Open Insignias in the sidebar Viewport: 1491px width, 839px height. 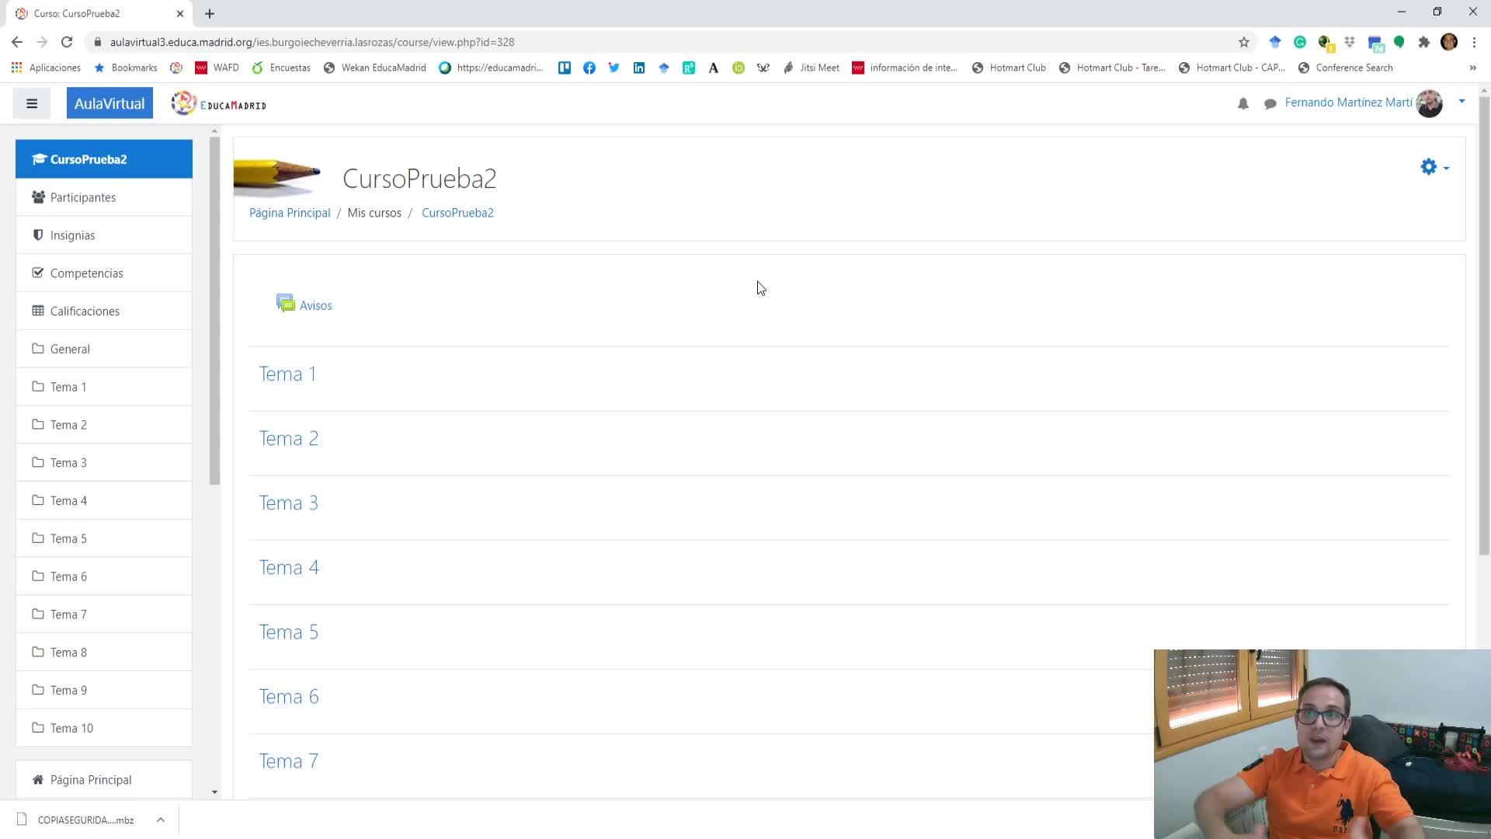point(72,235)
